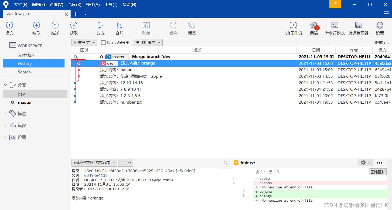Select commit 添加内容: 12 13 14 15

[x=231, y=83]
